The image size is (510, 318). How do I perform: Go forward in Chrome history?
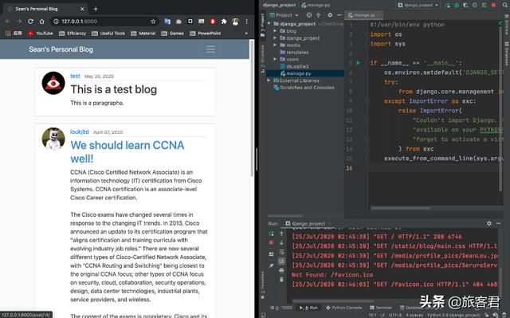[x=19, y=22]
